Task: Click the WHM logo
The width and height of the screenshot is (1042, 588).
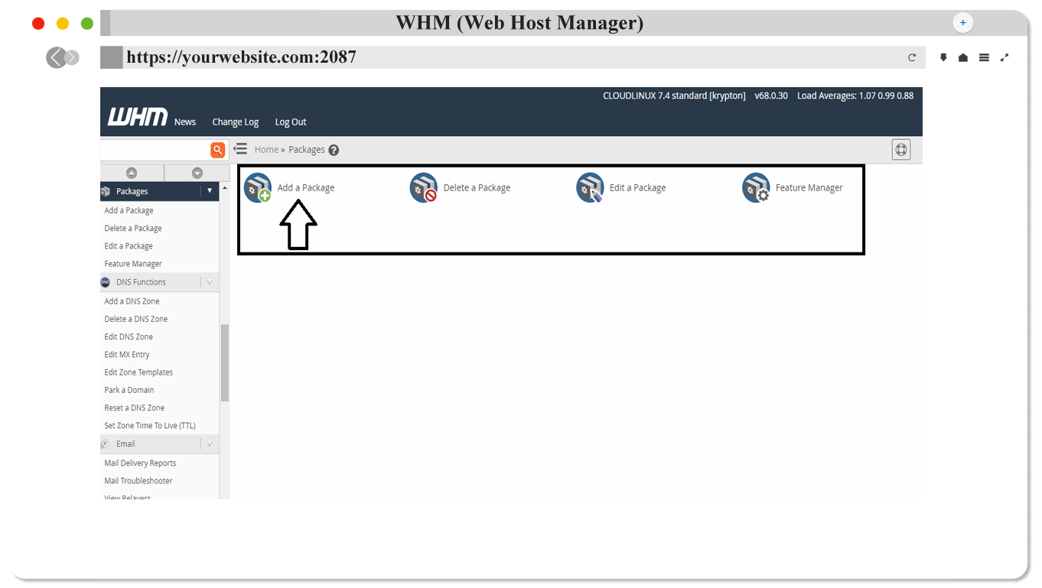Action: click(x=137, y=117)
